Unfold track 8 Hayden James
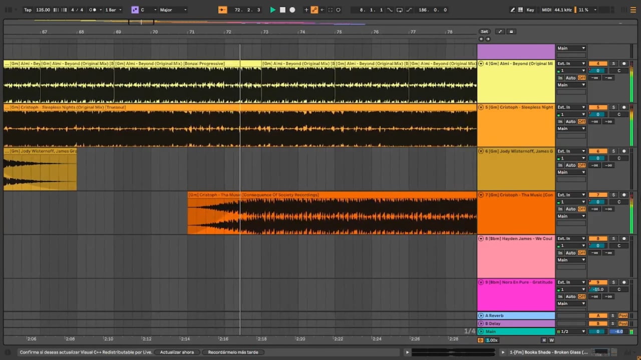Screen dimensions: 641x360 tap(481, 238)
